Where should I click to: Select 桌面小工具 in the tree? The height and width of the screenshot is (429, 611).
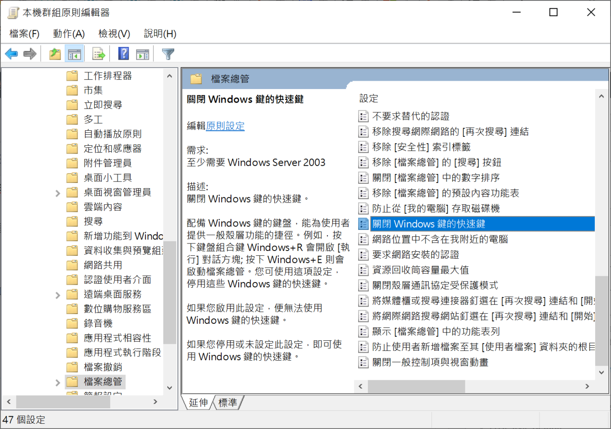(x=108, y=178)
